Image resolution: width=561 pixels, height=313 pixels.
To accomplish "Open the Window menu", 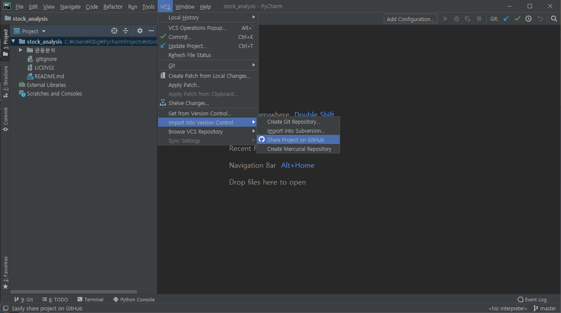I will [x=185, y=6].
